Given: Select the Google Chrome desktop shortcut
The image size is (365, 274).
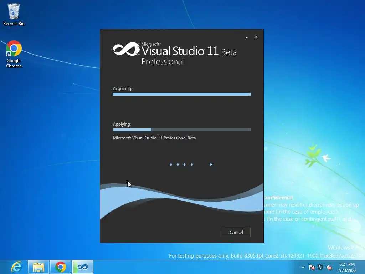Looking at the screenshot, I should [14, 54].
